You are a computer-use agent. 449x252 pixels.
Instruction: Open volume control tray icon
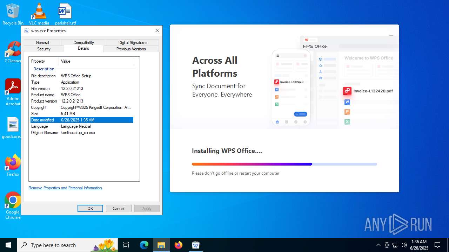tap(404, 245)
